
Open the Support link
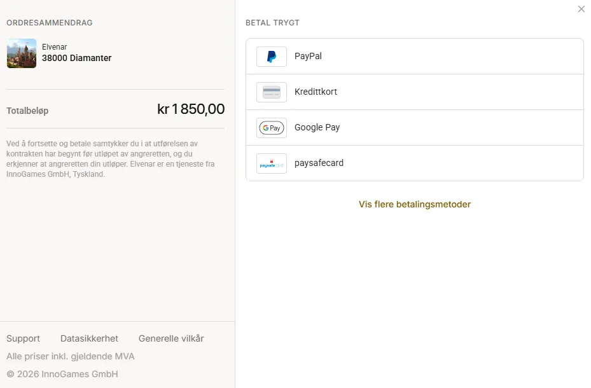tap(23, 338)
